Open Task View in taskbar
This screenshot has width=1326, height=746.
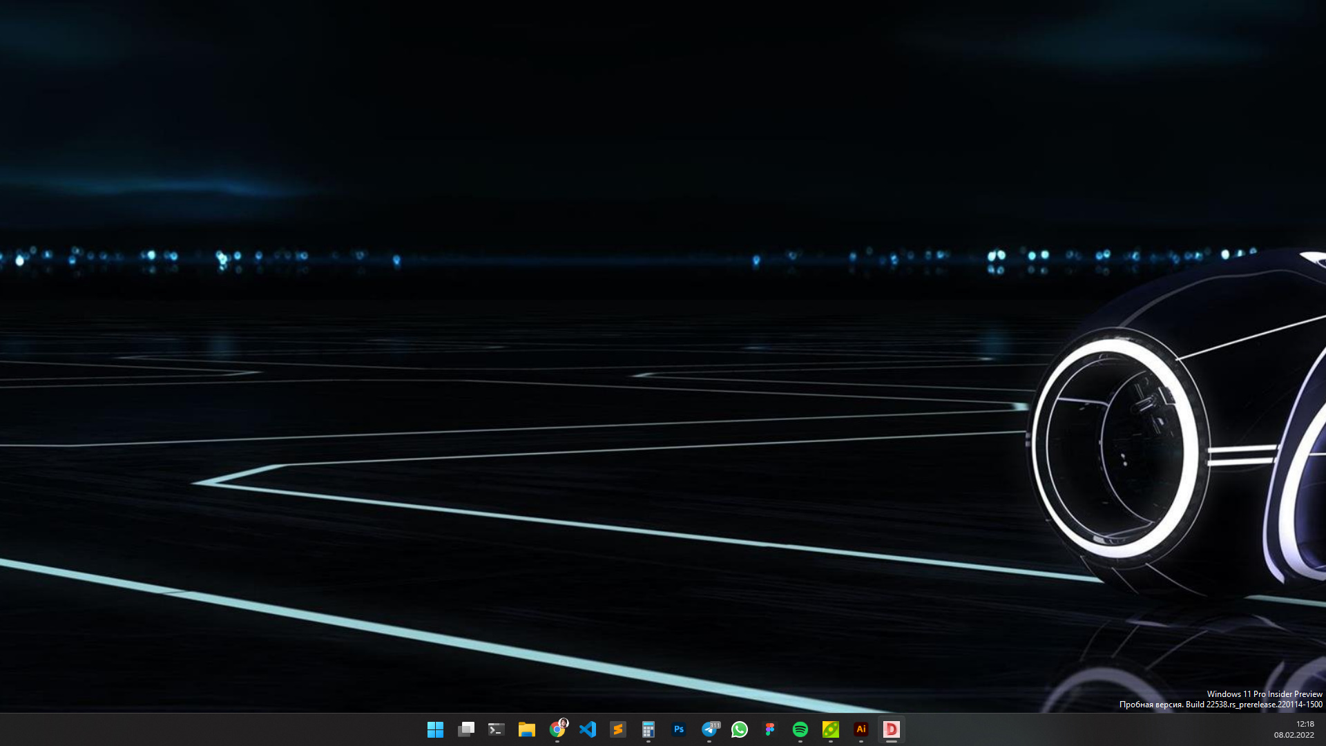pos(466,729)
